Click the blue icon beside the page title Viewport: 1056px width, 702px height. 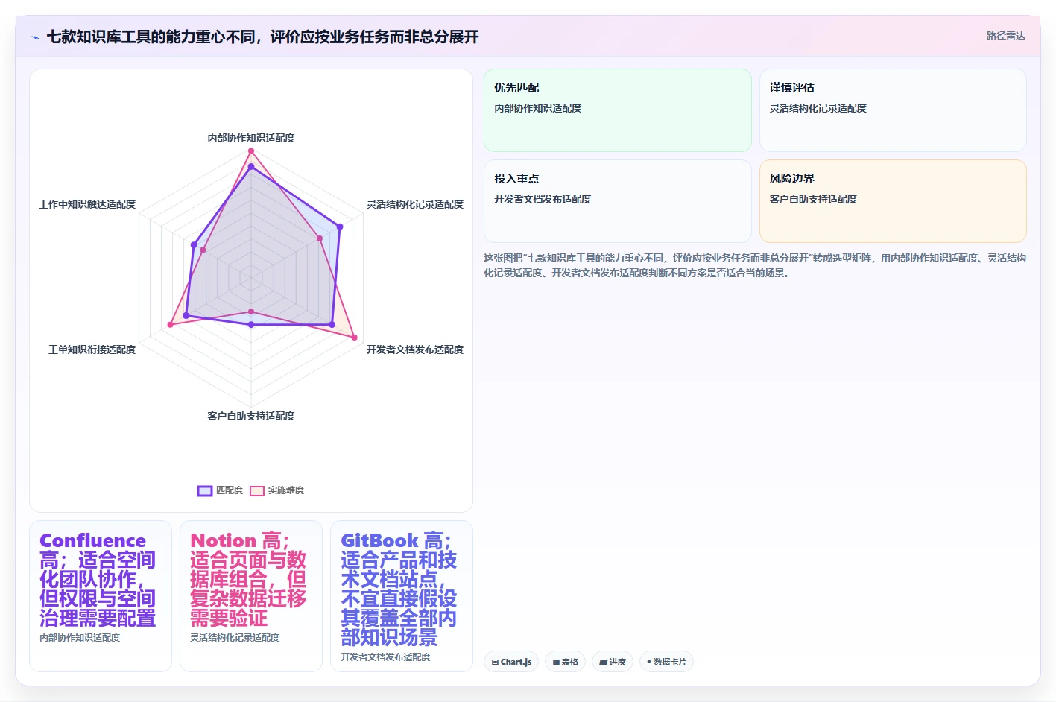(35, 37)
